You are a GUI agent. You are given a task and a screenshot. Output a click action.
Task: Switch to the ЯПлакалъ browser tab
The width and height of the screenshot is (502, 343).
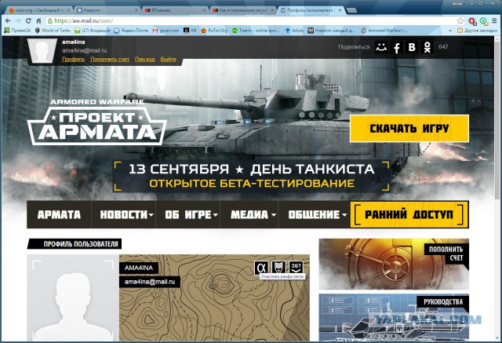coord(173,10)
